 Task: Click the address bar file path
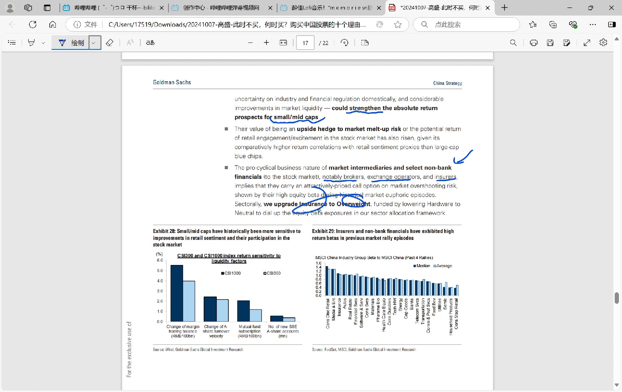[237, 24]
